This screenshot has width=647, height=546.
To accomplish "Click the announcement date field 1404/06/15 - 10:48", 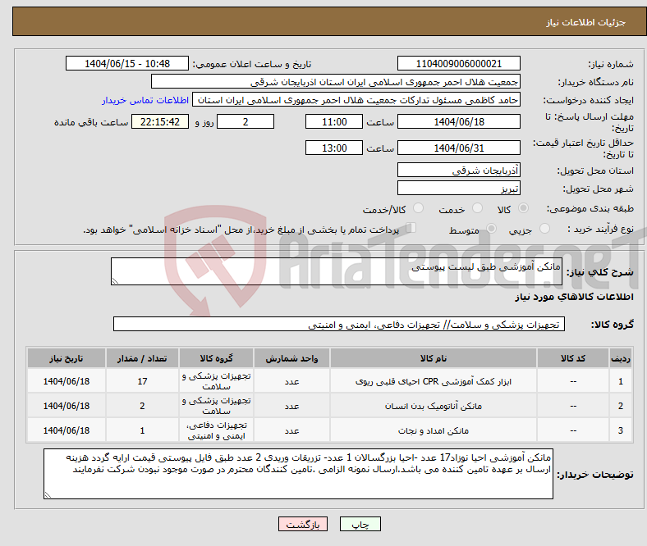I will 127,64.
